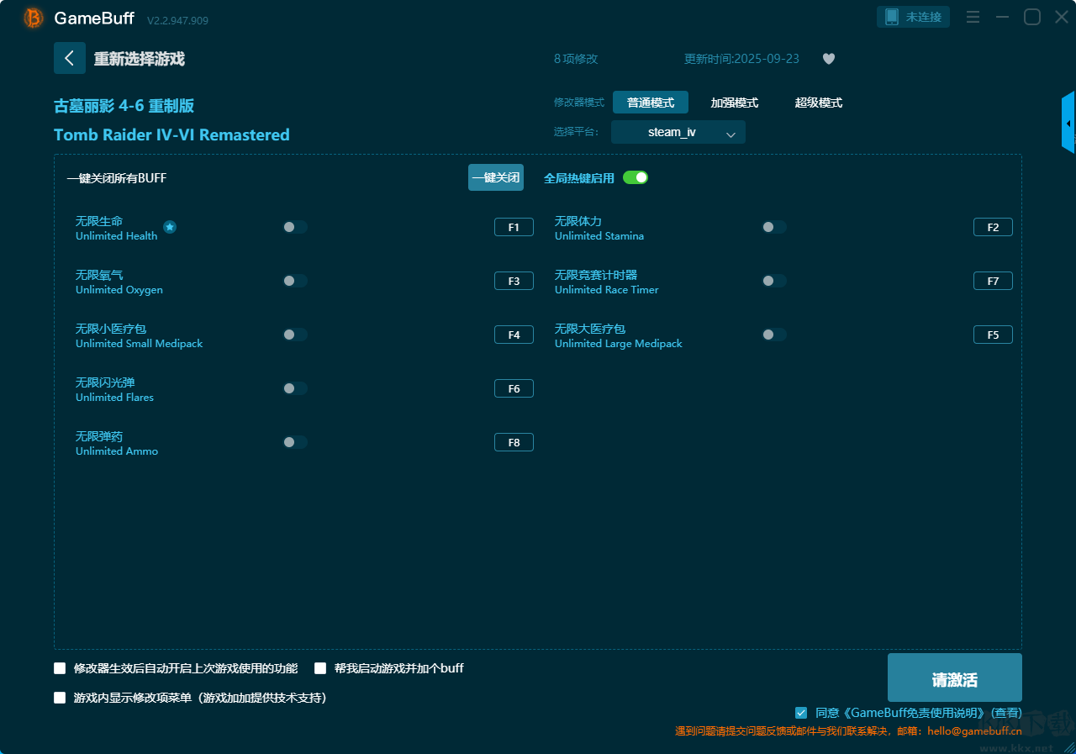1076x754 pixels.
Task: Click the F4 hotkey box
Action: (514, 335)
